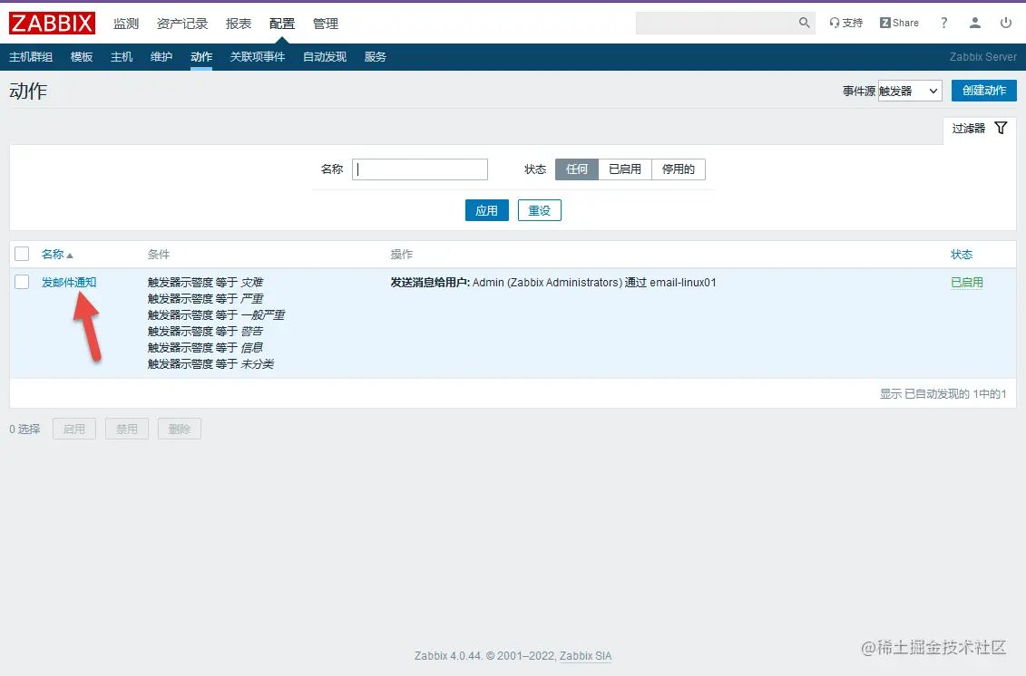1026x676 pixels.
Task: Sort by the 状态 column header
Action: [962, 255]
